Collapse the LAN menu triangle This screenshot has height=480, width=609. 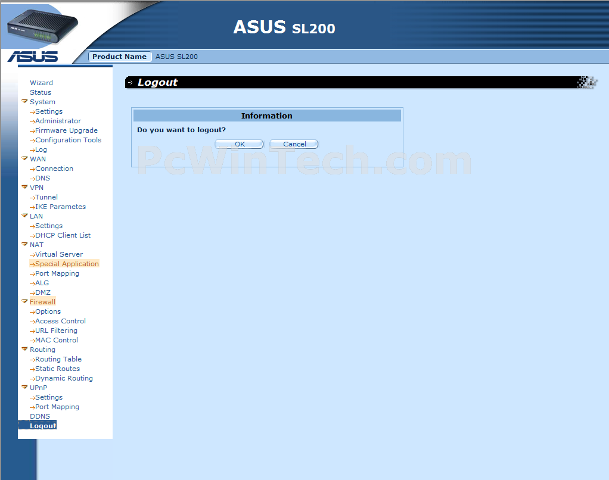pos(24,216)
